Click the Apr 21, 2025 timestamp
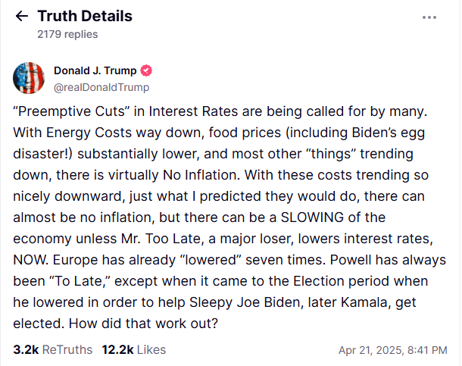This screenshot has height=366, width=462. [393, 350]
